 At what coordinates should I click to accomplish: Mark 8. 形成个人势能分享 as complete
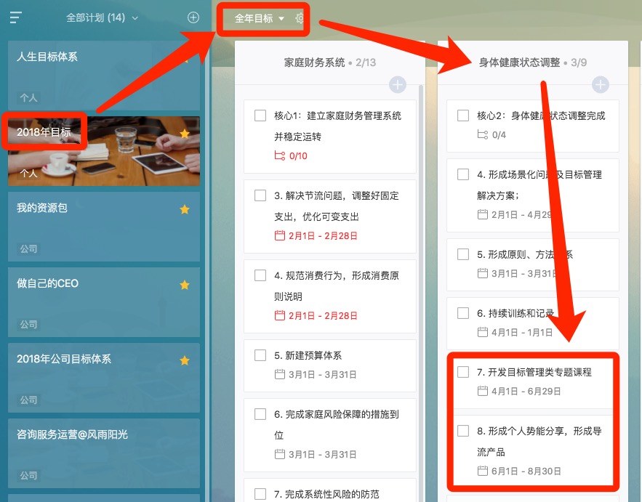[x=463, y=431]
